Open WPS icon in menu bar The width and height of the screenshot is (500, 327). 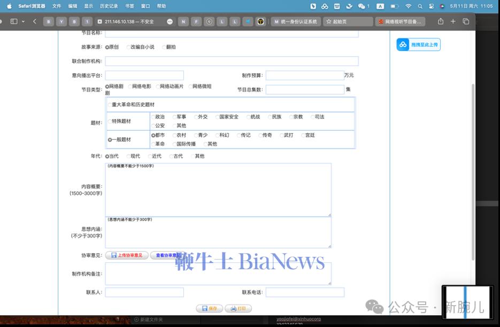click(x=337, y=6)
